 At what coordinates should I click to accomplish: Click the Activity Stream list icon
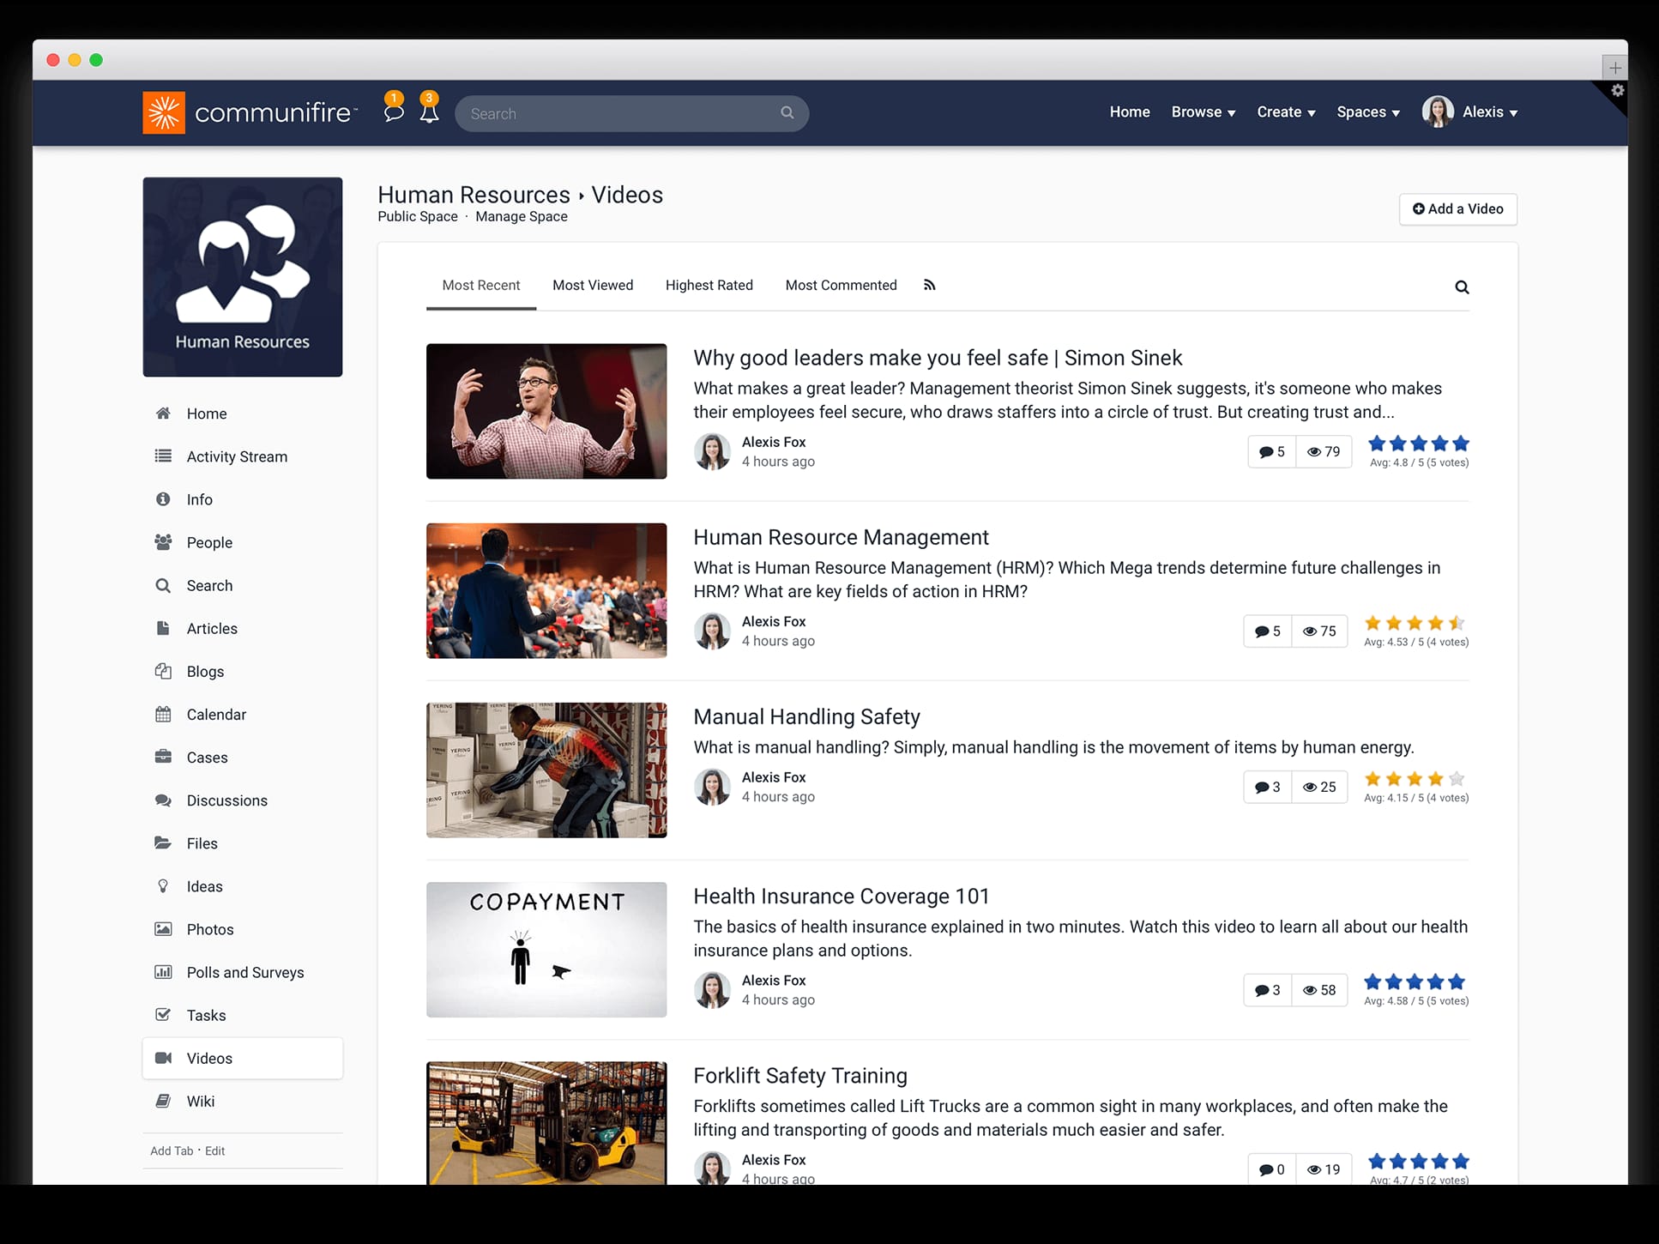coord(163,456)
